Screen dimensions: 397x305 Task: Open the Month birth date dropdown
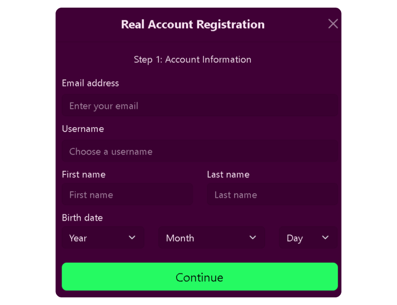coord(211,238)
